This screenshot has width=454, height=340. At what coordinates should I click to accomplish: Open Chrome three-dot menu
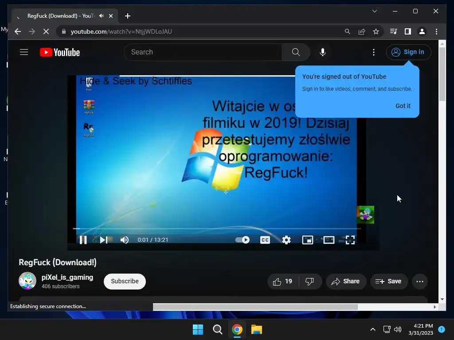[x=436, y=31]
